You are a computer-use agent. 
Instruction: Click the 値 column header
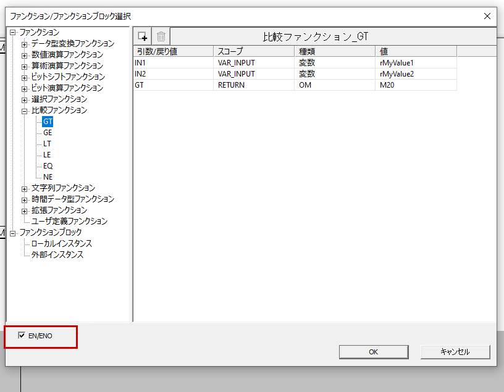pyautogui.click(x=415, y=51)
